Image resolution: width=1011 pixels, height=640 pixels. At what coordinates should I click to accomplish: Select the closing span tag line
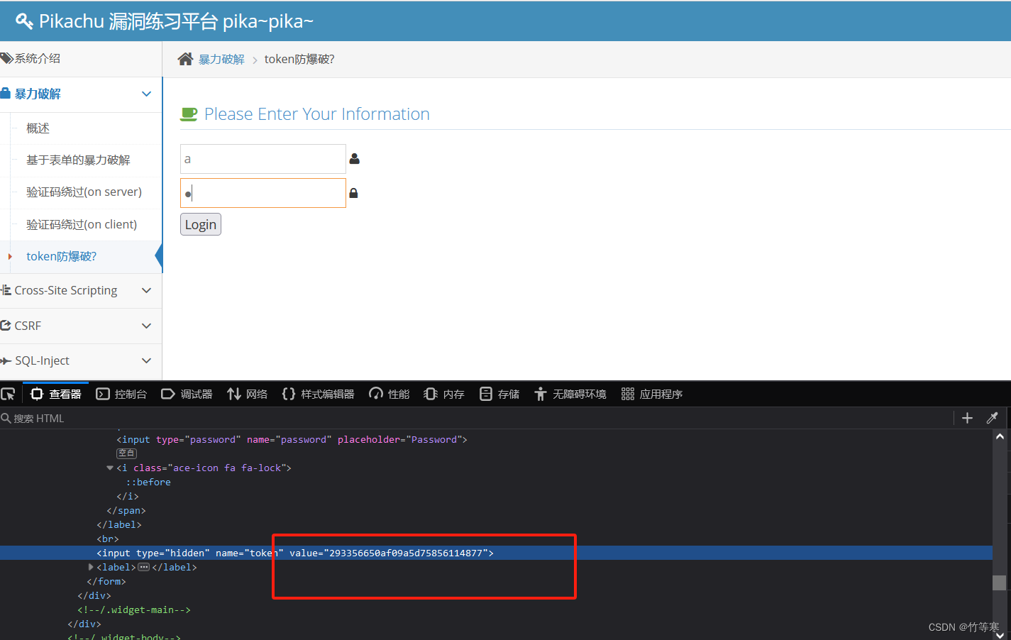pos(126,510)
